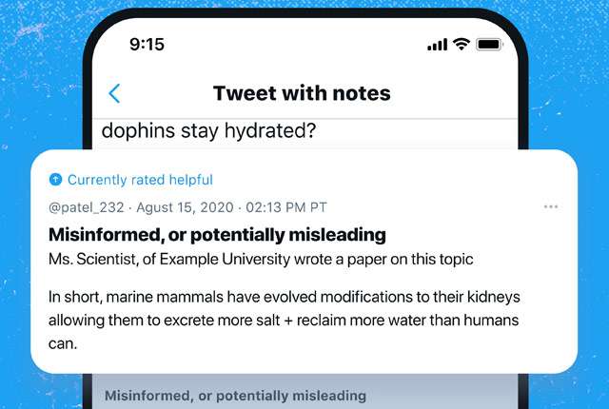Tap the battery indicator icon
The height and width of the screenshot is (409, 609).
(x=489, y=45)
